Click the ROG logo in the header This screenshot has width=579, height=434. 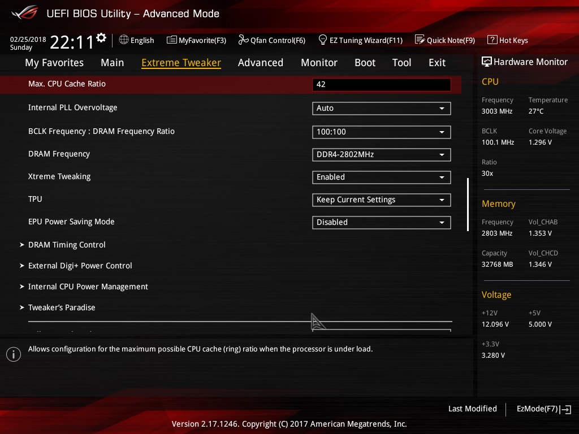25,12
